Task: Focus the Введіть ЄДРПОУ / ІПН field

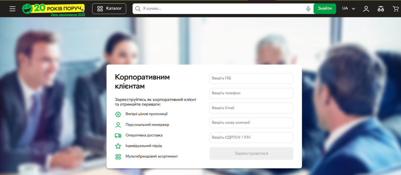Action: [251, 138]
